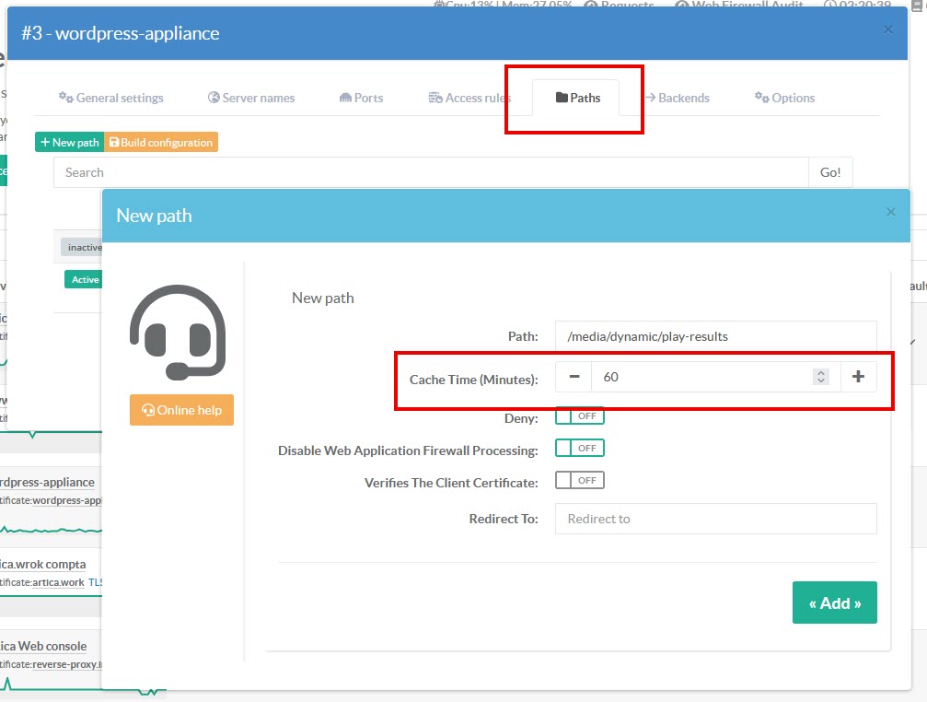Image resolution: width=927 pixels, height=702 pixels.
Task: Go to the Options tab
Action: (784, 98)
